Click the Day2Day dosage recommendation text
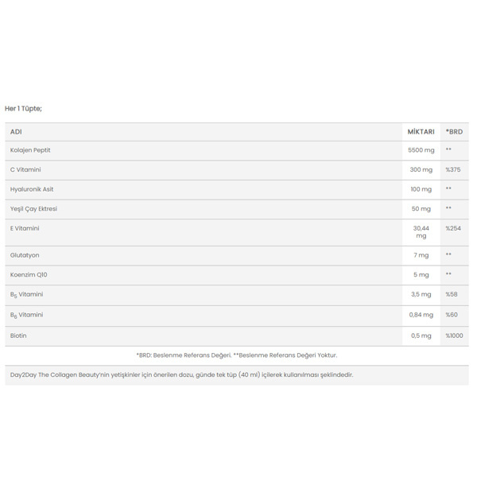This screenshot has height=477, width=477. point(181,374)
